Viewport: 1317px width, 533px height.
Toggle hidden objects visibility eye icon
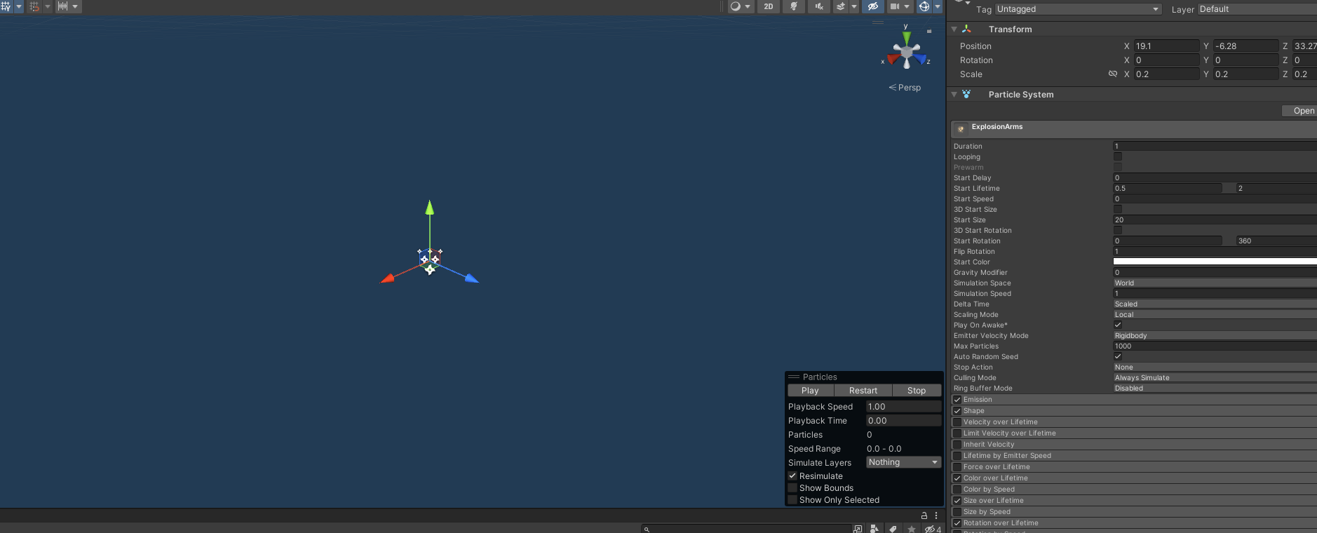coord(872,6)
